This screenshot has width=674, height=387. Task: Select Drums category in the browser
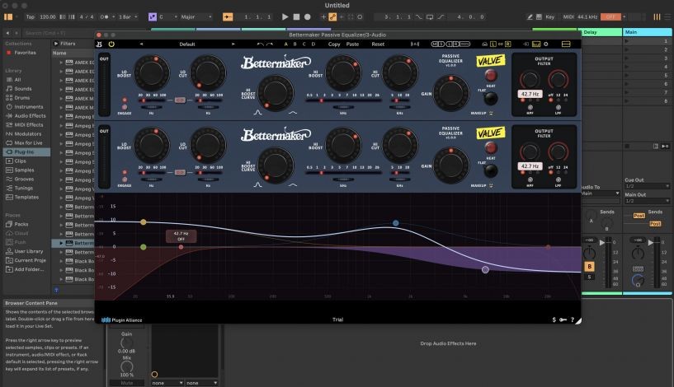click(x=22, y=98)
